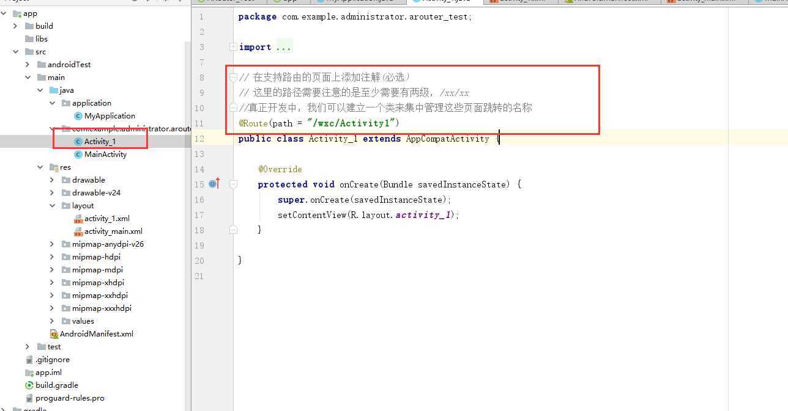Viewport: 788px width, 411px height.
Task: Click the Activity_1 class icon in tree
Action: [78, 142]
